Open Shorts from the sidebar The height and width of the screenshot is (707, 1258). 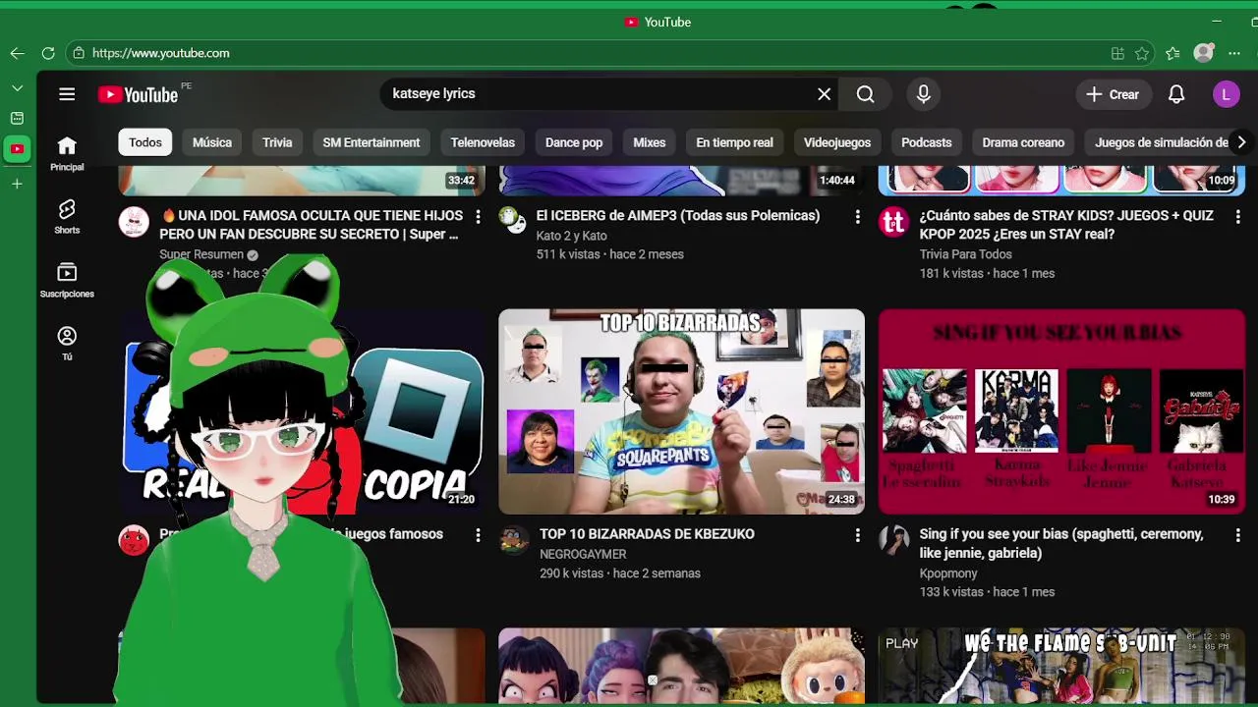click(x=67, y=217)
